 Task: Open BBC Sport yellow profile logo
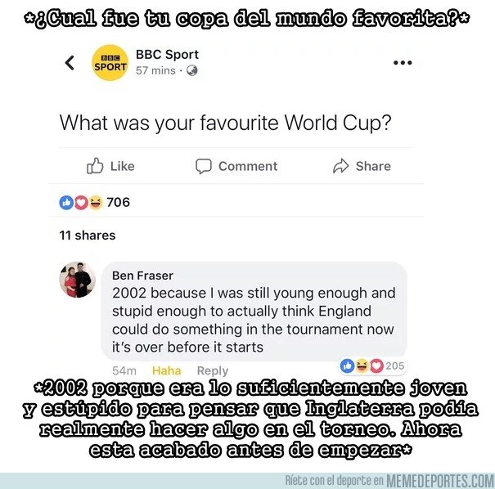(x=110, y=62)
